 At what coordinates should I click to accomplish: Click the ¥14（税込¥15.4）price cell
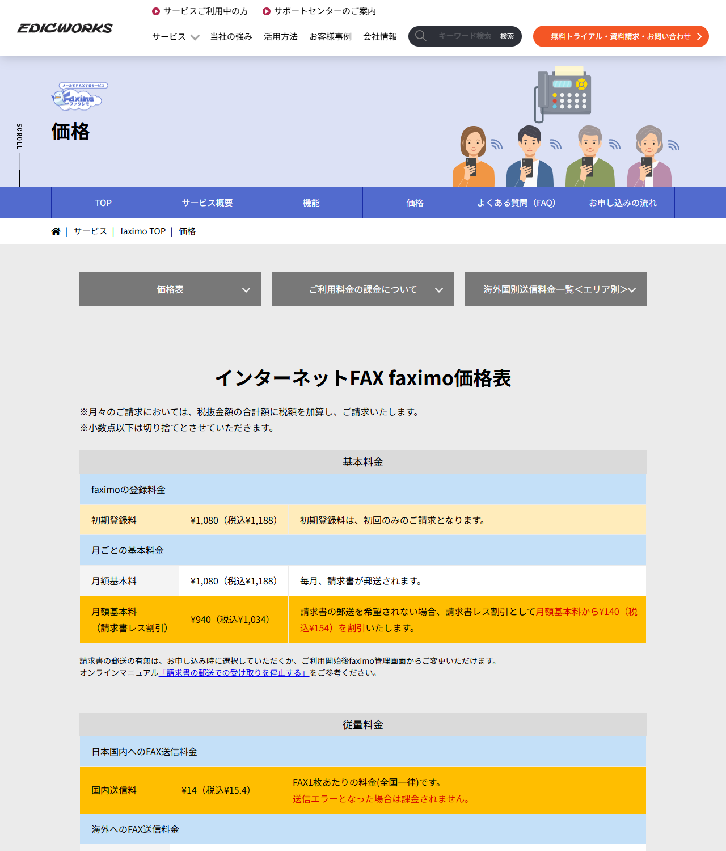tap(225, 790)
